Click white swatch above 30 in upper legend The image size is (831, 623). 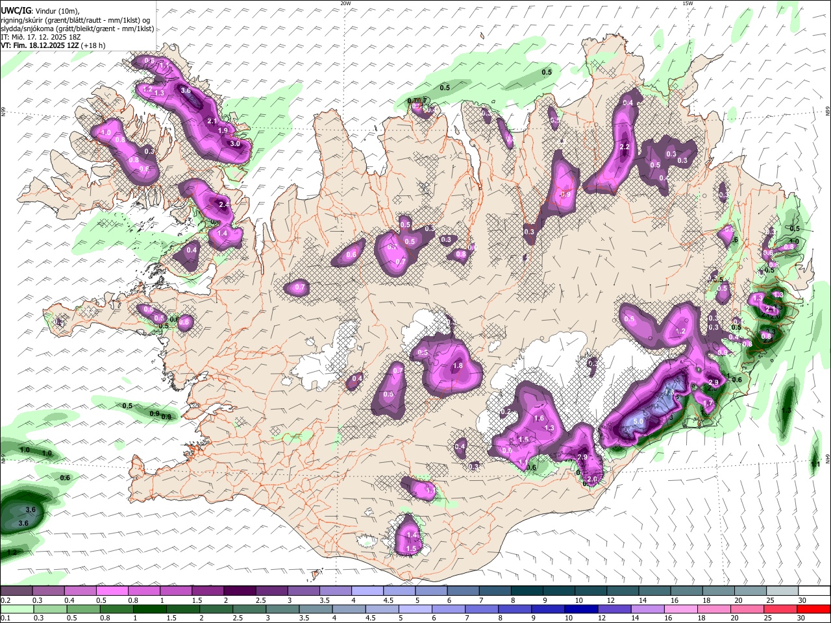813,591
